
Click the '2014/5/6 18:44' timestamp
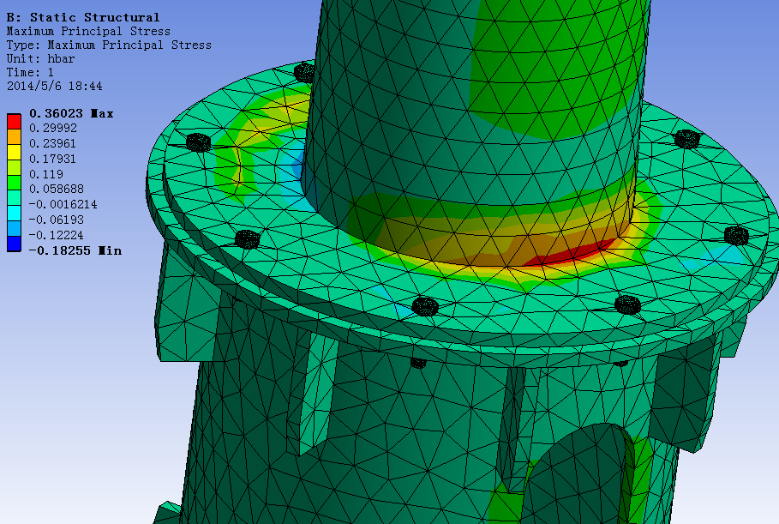55,86
